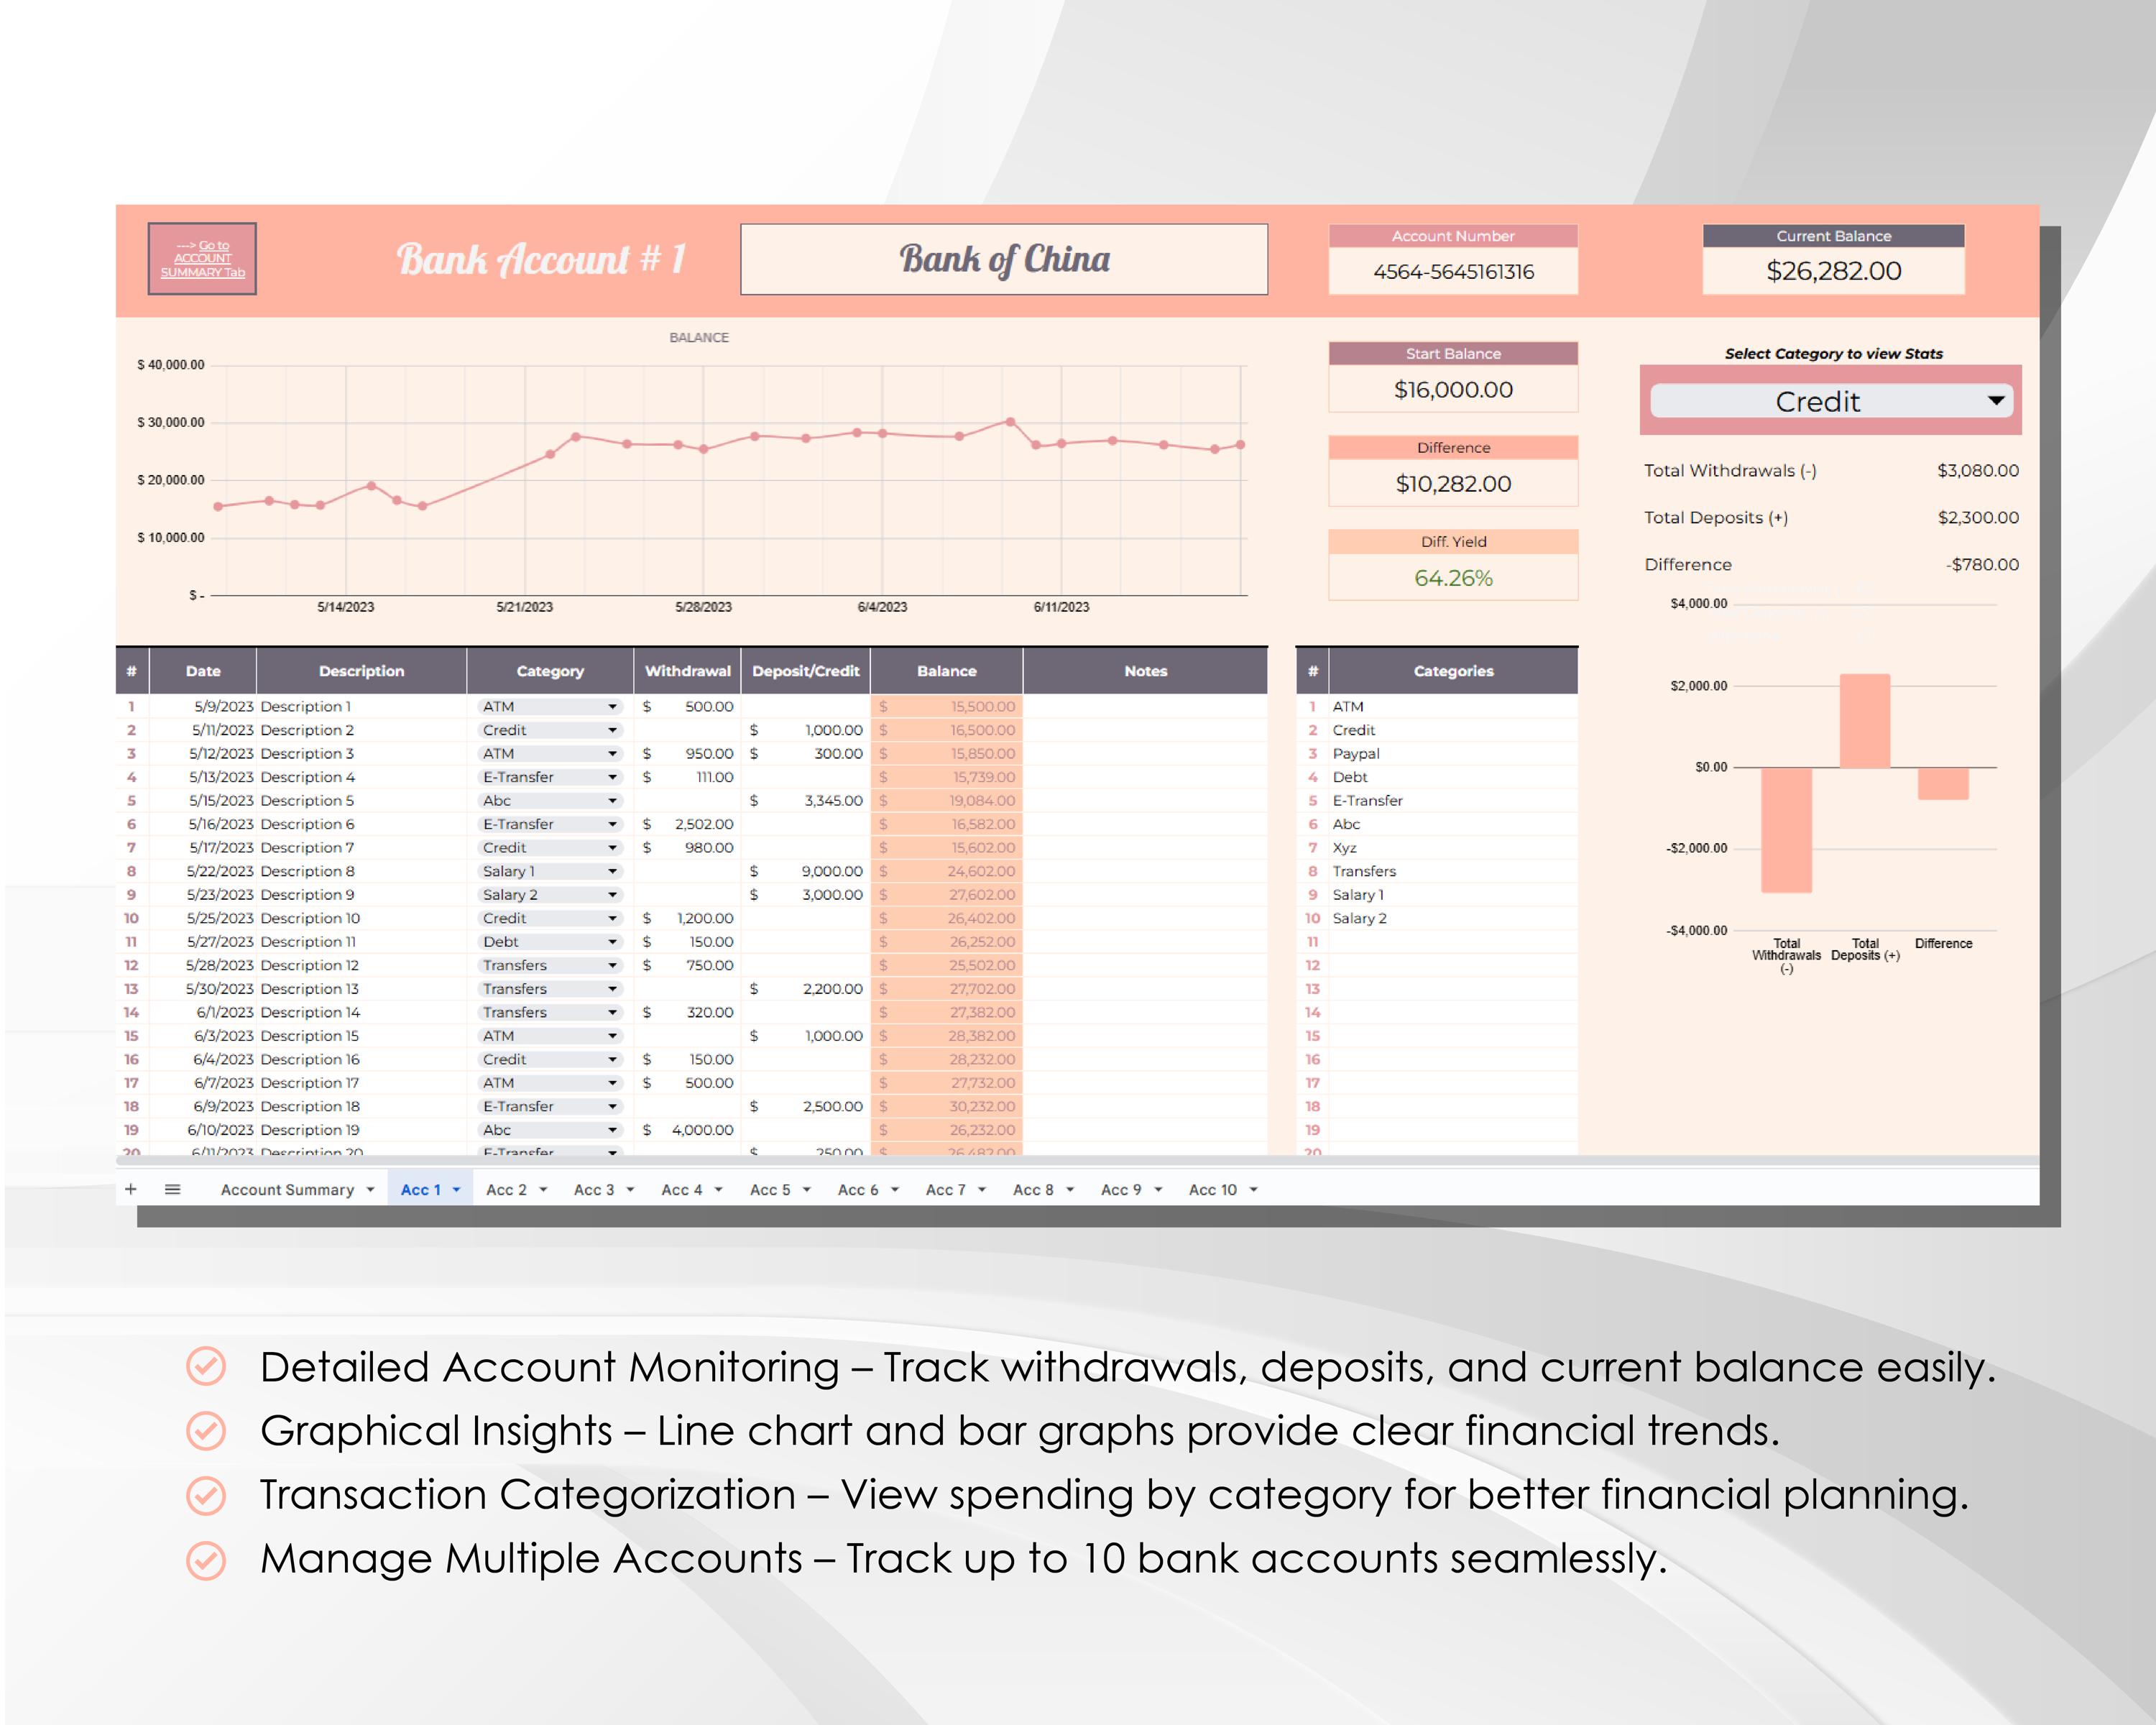2156x1725 pixels.
Task: Click the dropdown arrow next to Salary 1 category
Action: pos(612,871)
